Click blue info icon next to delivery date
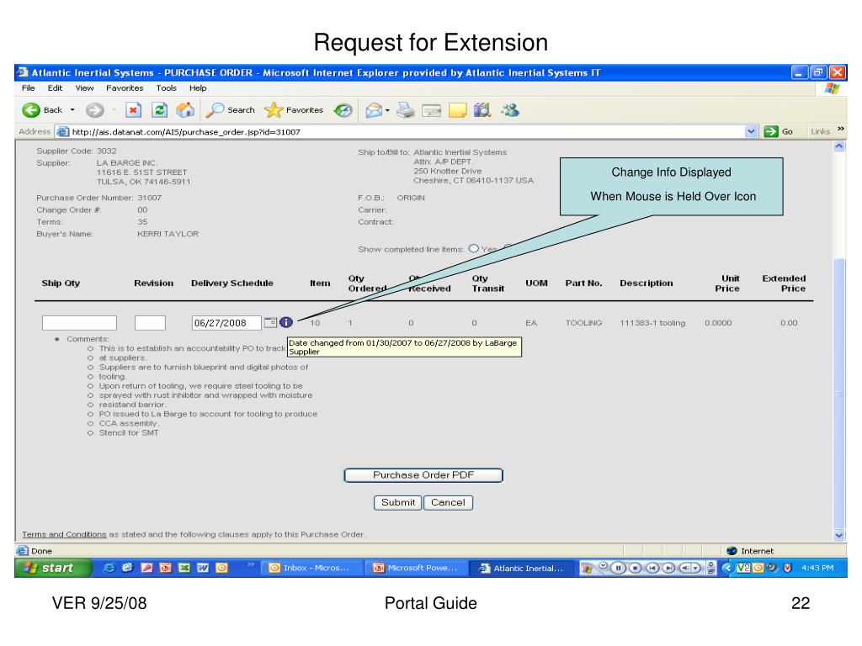This screenshot has width=862, height=646. click(286, 322)
